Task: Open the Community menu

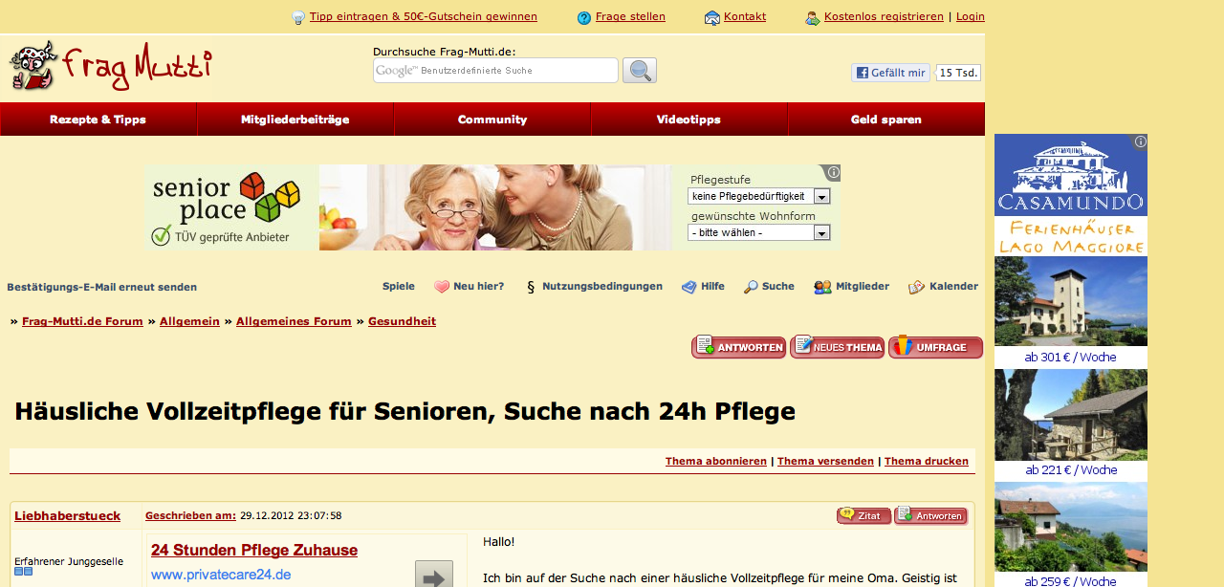Action: tap(492, 120)
